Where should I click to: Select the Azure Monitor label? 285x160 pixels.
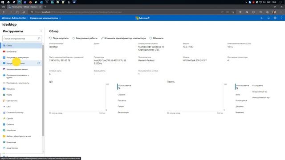pyautogui.click(x=12, y=148)
